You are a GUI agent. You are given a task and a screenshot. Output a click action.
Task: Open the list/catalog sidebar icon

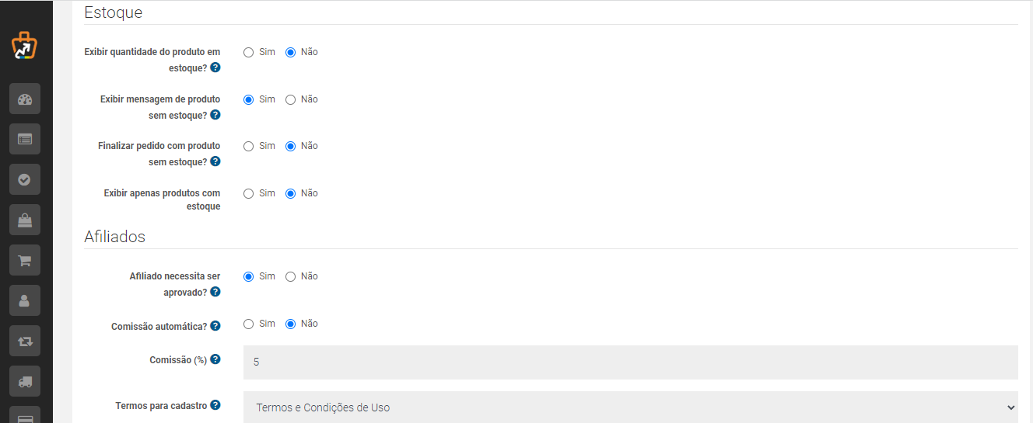pos(25,139)
